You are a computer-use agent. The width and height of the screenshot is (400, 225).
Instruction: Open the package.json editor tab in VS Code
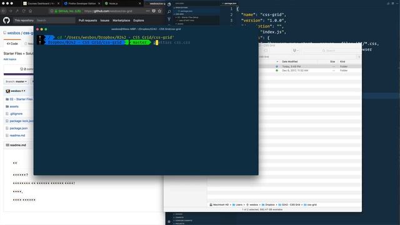229,4
